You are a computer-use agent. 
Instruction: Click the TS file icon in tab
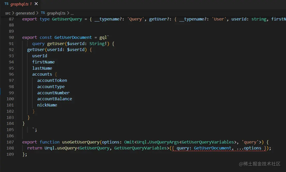coord(6,4)
